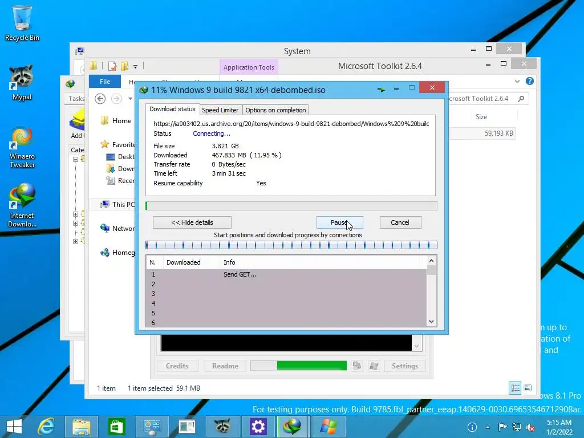Click the Explorer back arrow
Image resolution: width=584 pixels, height=438 pixels.
pyautogui.click(x=100, y=99)
